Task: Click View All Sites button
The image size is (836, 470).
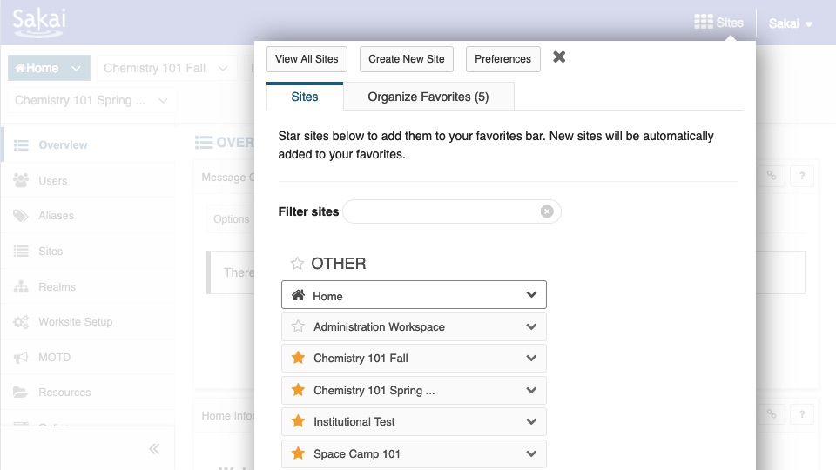Action: tap(307, 59)
